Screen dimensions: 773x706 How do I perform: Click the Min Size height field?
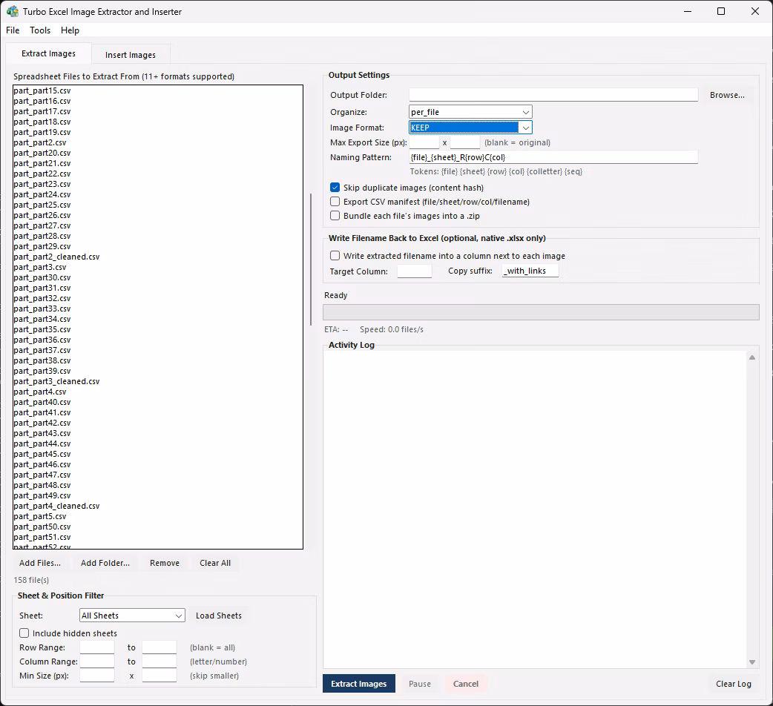point(159,676)
